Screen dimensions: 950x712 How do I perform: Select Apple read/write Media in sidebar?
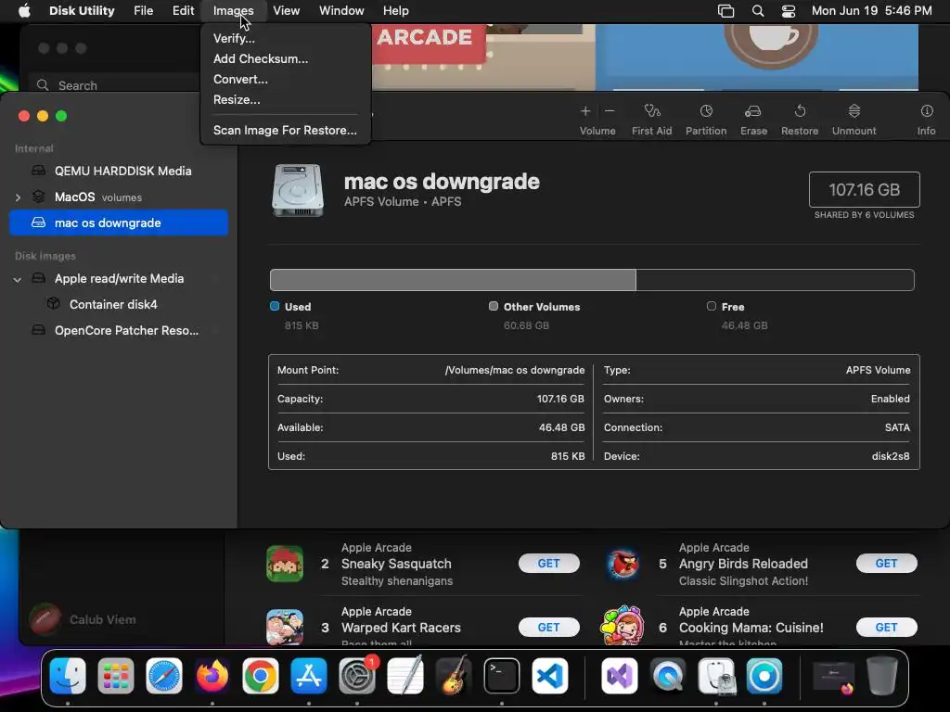click(x=119, y=278)
